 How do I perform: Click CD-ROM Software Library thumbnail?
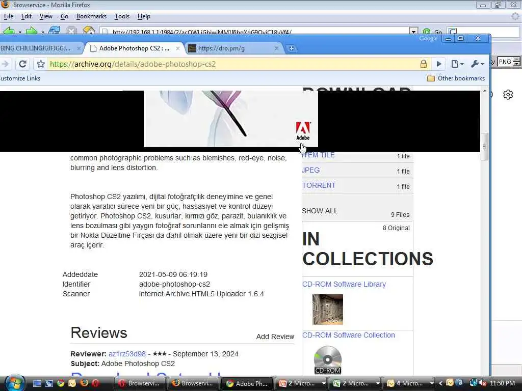click(328, 309)
